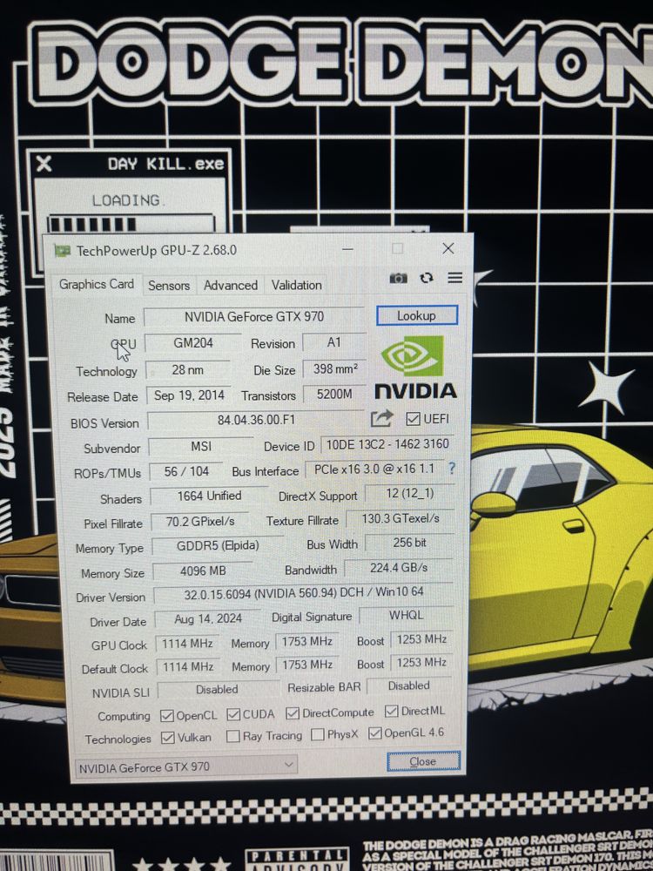Screen dimensions: 653x871
Task: Click the Technology value 28 nm
Action: pos(188,369)
